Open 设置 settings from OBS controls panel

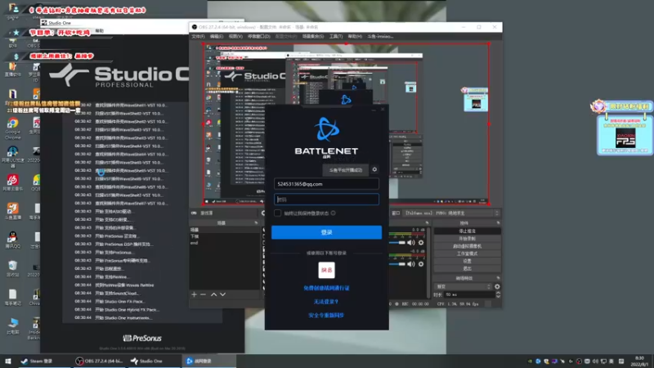click(x=467, y=261)
